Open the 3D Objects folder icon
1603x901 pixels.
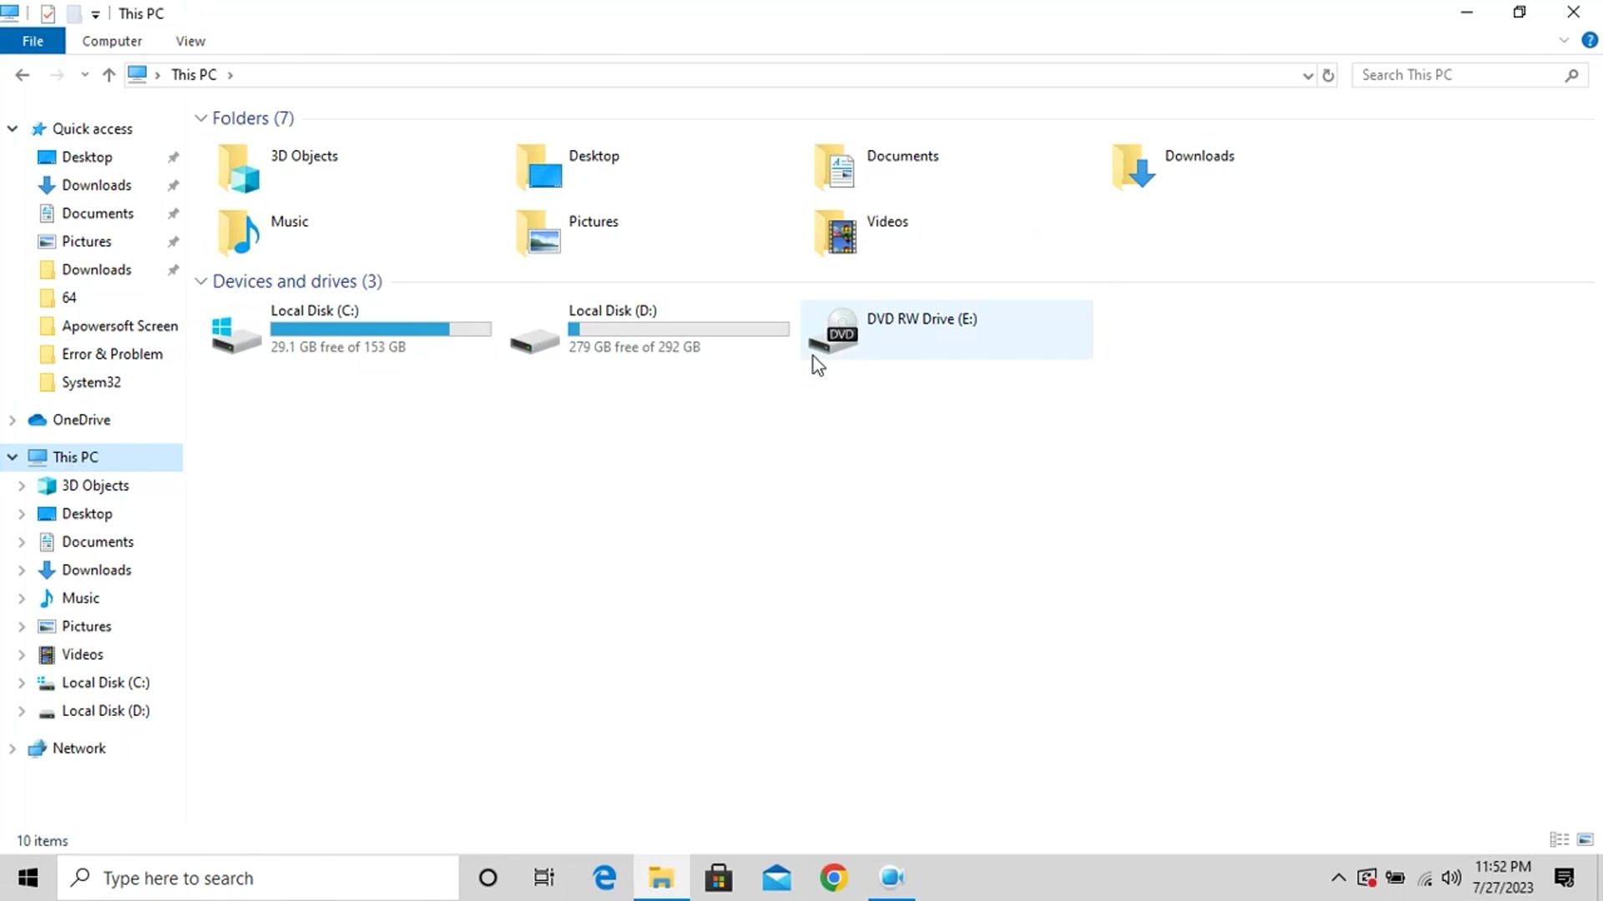point(239,167)
